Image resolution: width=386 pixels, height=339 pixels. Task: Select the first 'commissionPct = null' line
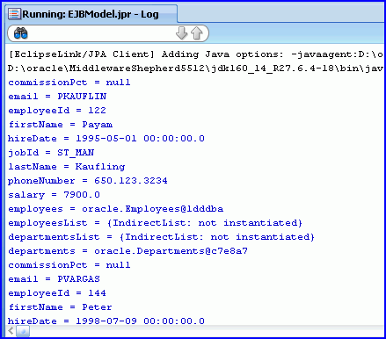69,83
